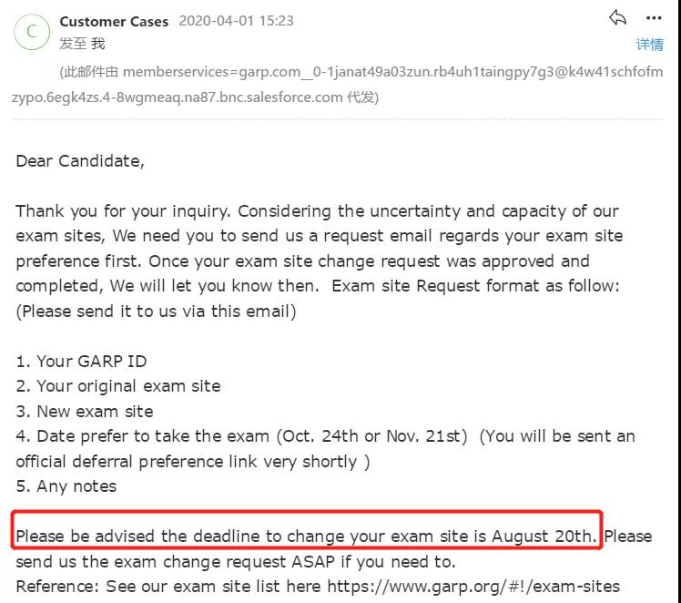This screenshot has height=603, width=681.
Task: Open the three-dot more options menu
Action: click(654, 18)
